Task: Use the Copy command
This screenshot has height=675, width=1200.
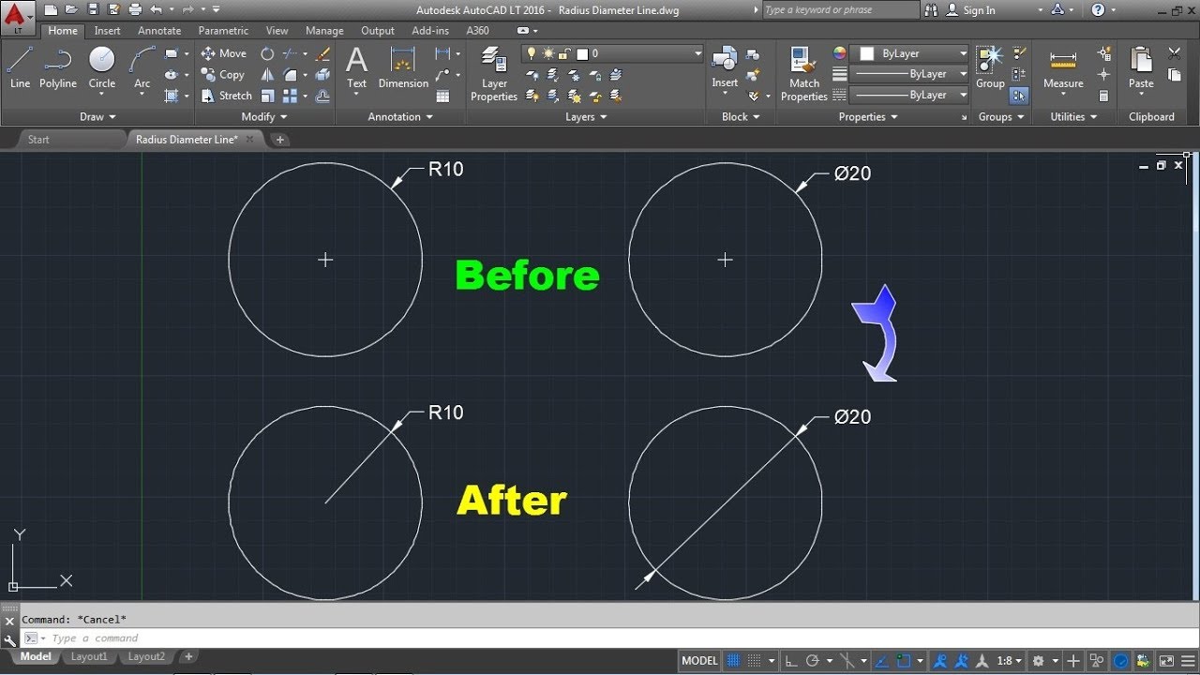Action: [223, 74]
